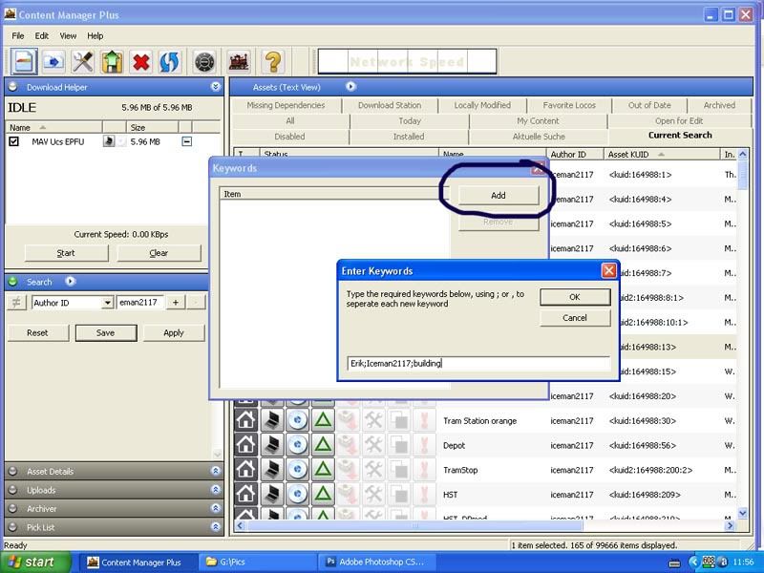Click the blue refresh arrows toolbar icon
The width and height of the screenshot is (764, 573).
[169, 62]
